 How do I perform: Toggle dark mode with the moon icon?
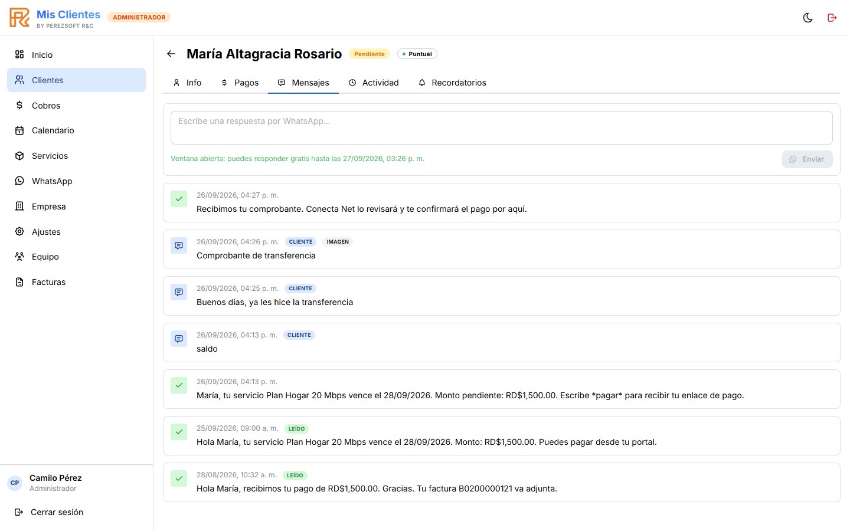point(808,18)
